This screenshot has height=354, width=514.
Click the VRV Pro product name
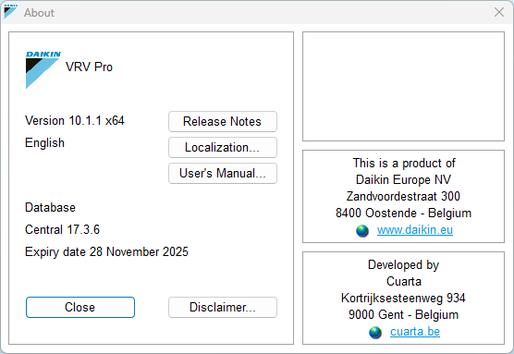click(x=89, y=67)
